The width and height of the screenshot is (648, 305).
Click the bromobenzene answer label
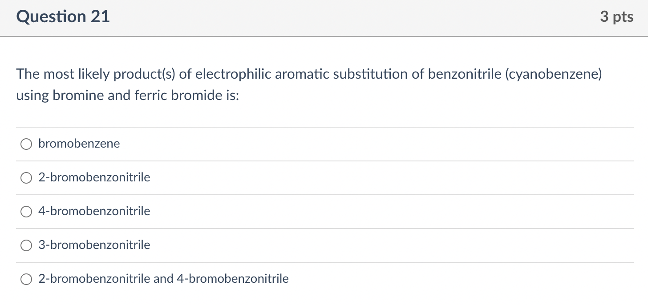tap(79, 144)
